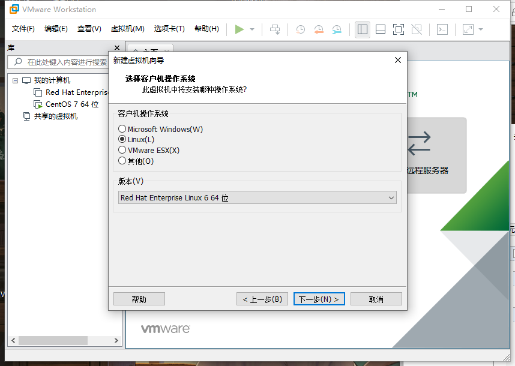Image resolution: width=515 pixels, height=366 pixels.
Task: Click the full screen mode icon
Action: click(x=399, y=29)
